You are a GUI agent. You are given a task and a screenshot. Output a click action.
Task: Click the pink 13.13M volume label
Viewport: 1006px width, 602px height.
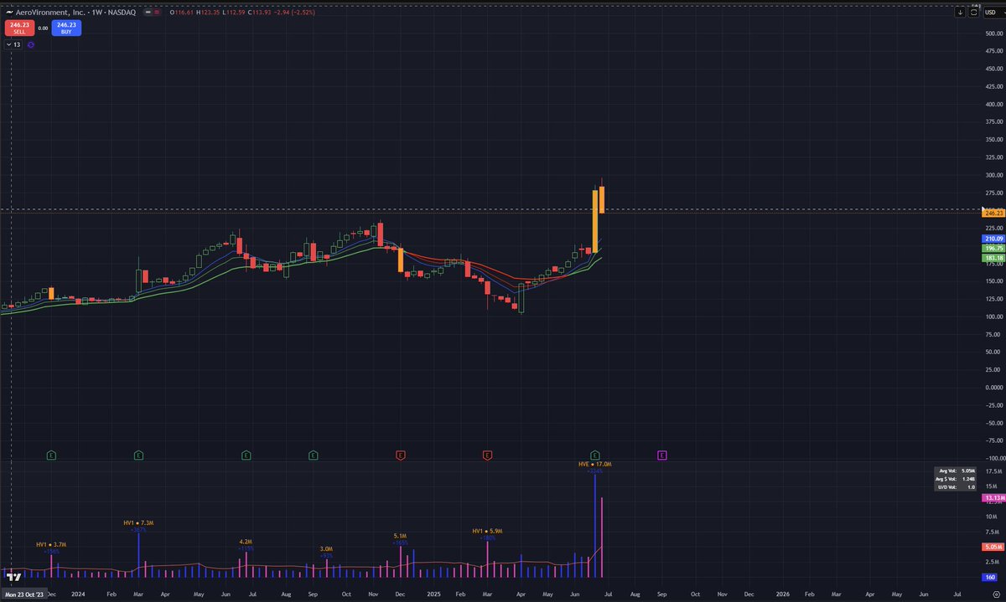[x=993, y=498]
